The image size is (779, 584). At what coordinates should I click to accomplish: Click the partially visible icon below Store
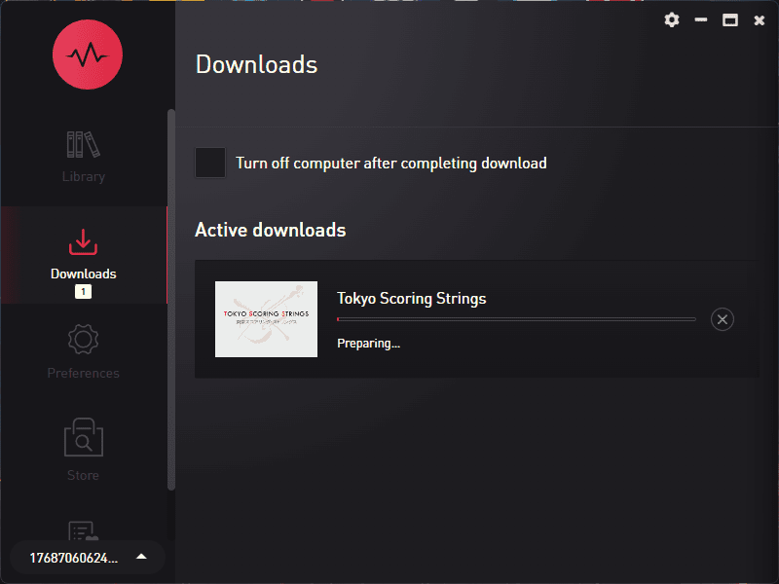tap(83, 529)
